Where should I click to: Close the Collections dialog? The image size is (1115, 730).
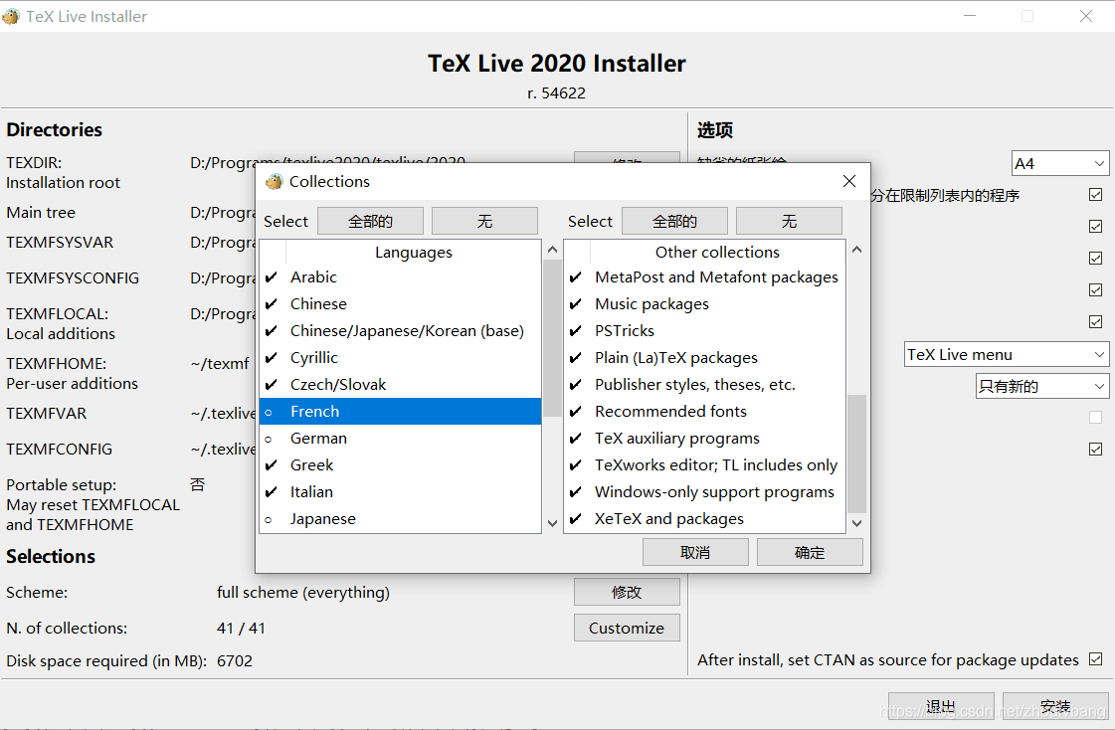click(849, 181)
